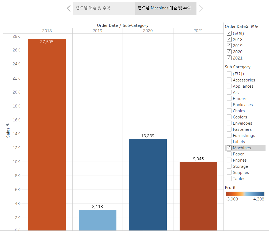The image size is (269, 231).
Task: Click the 3,113 bar label
Action: (x=97, y=206)
